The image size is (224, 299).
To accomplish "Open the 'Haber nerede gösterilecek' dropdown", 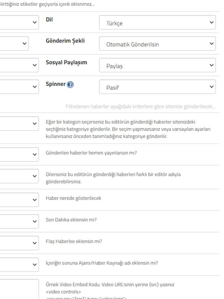I will coord(19,199).
